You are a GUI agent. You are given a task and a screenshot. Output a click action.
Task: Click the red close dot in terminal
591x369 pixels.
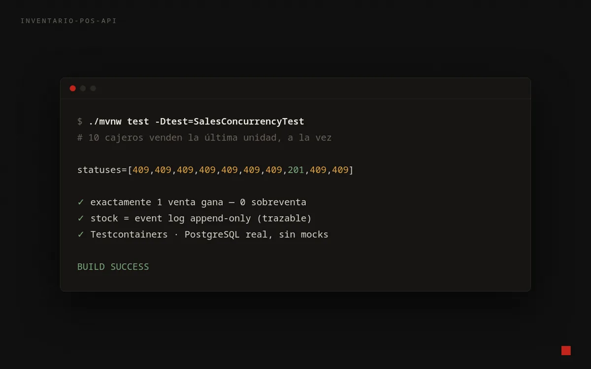pos(73,89)
